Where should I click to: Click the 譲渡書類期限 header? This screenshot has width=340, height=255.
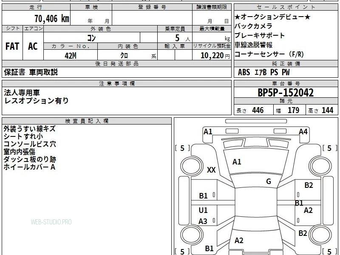[x=212, y=7]
